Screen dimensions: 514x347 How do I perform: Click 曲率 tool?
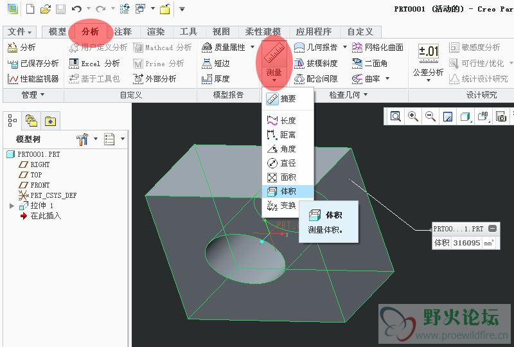pos(366,79)
